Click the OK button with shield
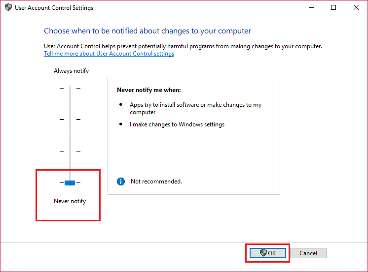 pos(268,253)
